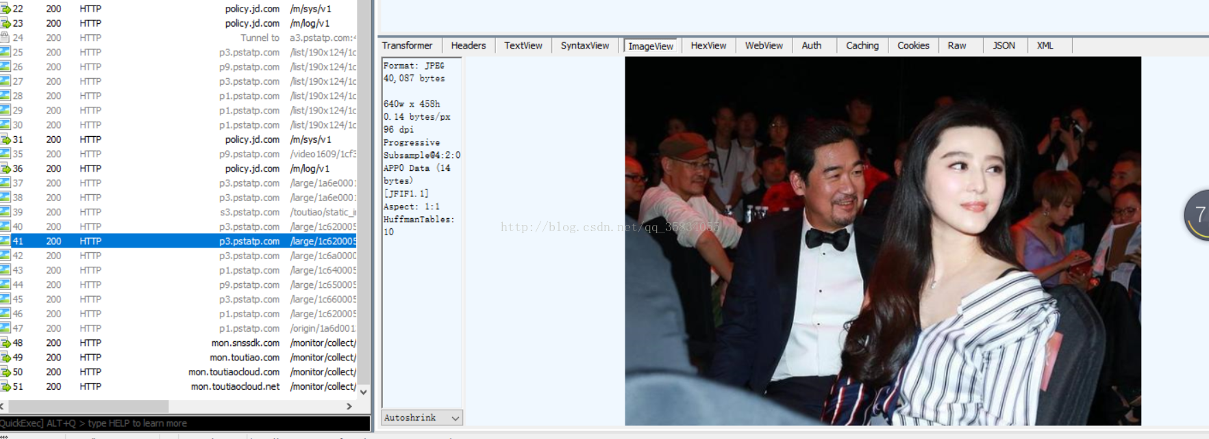1209x439 pixels.
Task: Click the image icon of session 26
Action: [5, 67]
